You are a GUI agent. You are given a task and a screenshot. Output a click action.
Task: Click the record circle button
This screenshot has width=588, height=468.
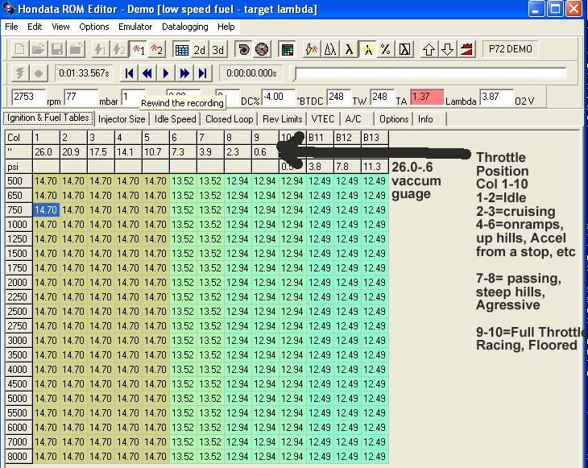coord(38,73)
